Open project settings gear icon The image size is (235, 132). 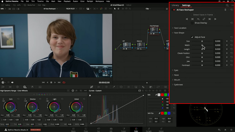click(231, 130)
